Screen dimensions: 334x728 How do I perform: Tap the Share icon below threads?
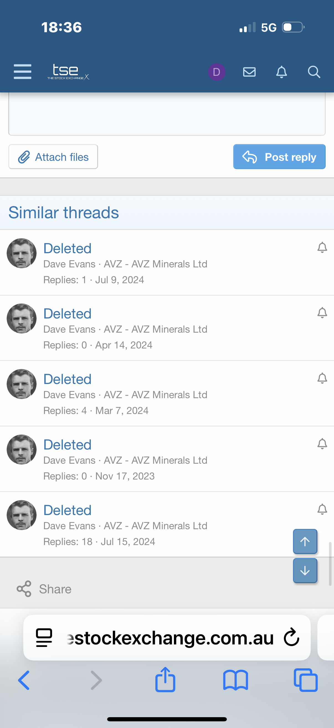point(24,589)
